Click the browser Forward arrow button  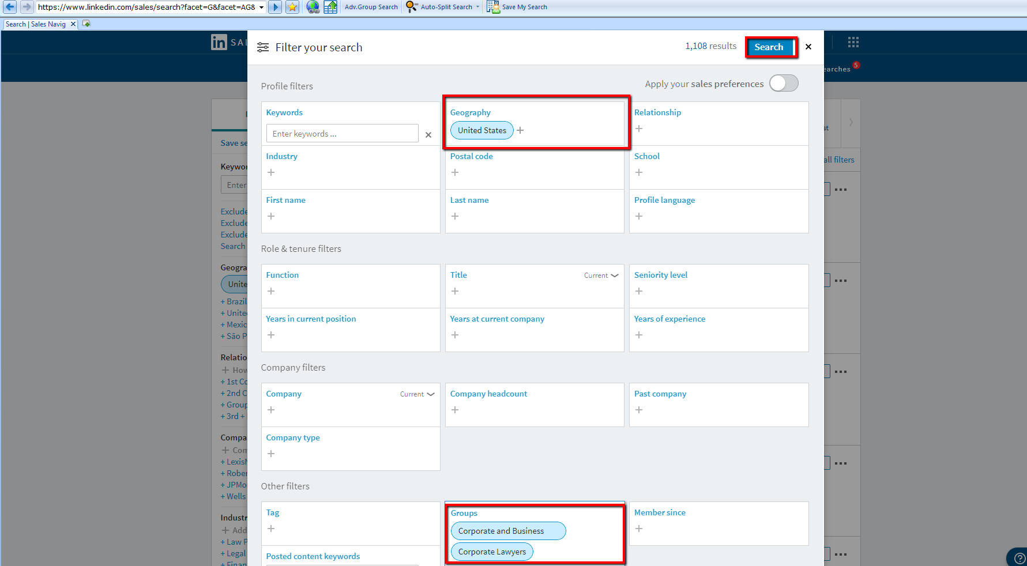[27, 7]
